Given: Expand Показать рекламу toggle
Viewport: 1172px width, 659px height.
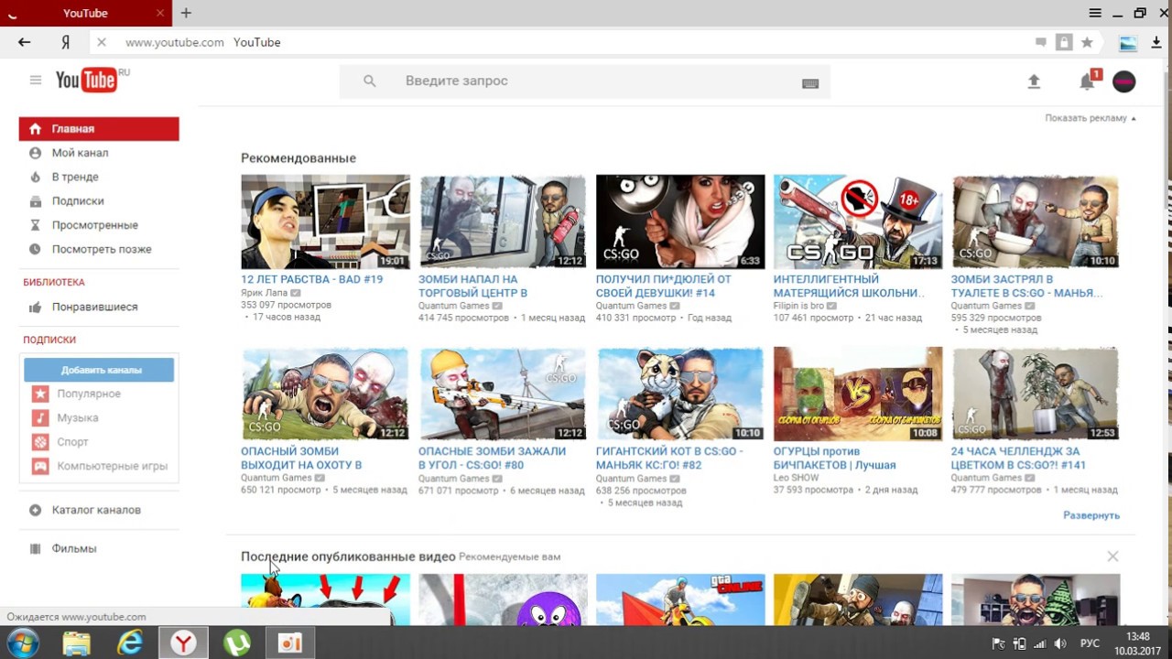Looking at the screenshot, I should coord(1091,118).
